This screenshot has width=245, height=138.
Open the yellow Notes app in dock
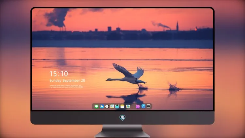coord(122,106)
